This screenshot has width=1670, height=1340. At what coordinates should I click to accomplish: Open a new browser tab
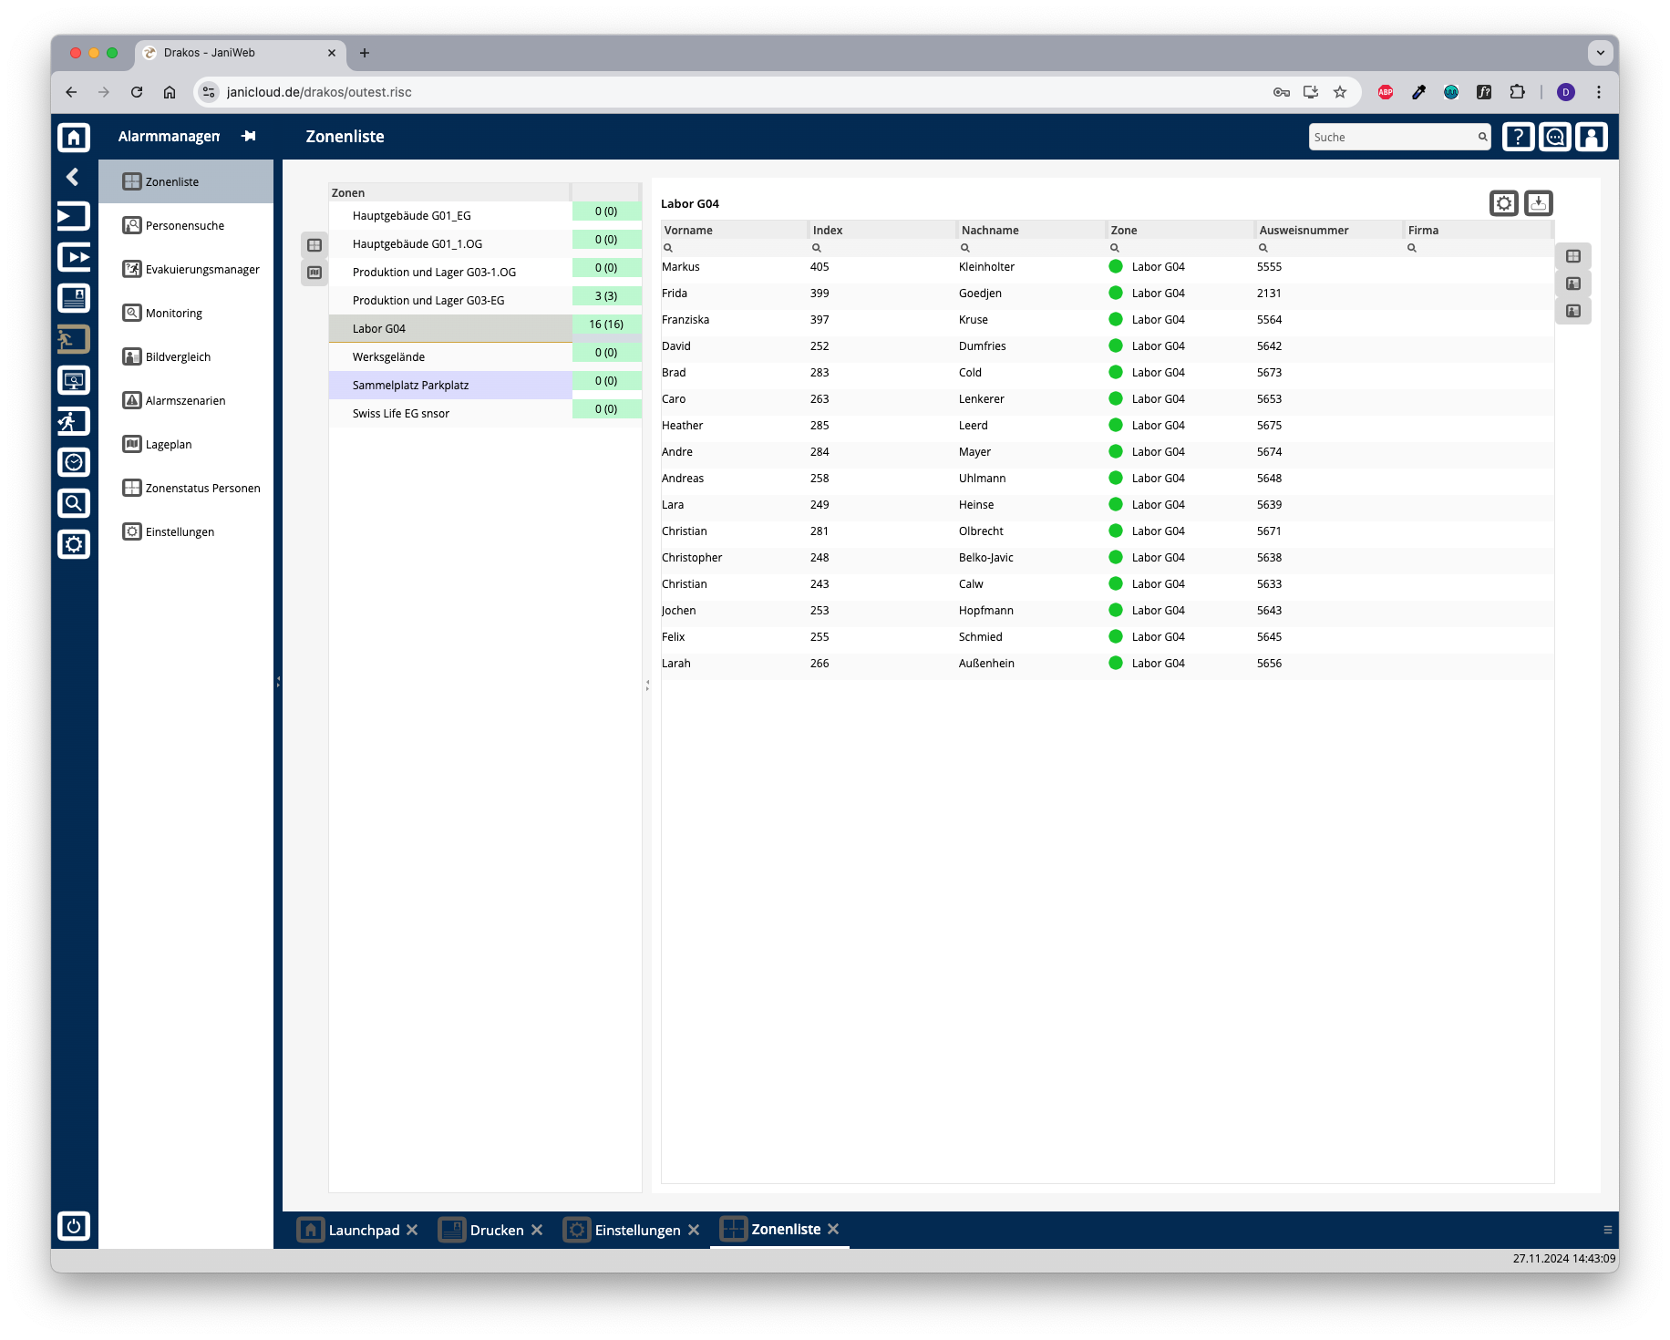click(365, 53)
